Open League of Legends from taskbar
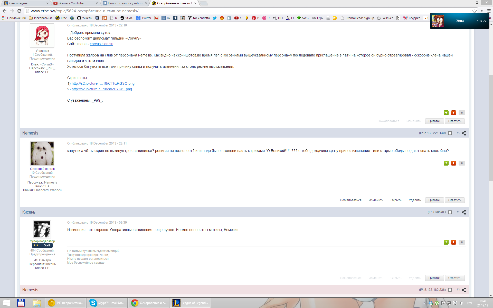 point(191,303)
